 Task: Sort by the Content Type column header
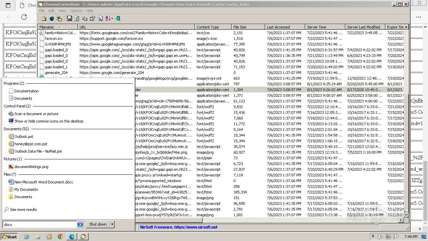click(213, 27)
